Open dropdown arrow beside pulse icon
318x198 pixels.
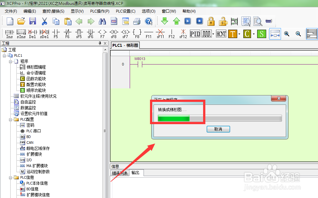[213, 34]
